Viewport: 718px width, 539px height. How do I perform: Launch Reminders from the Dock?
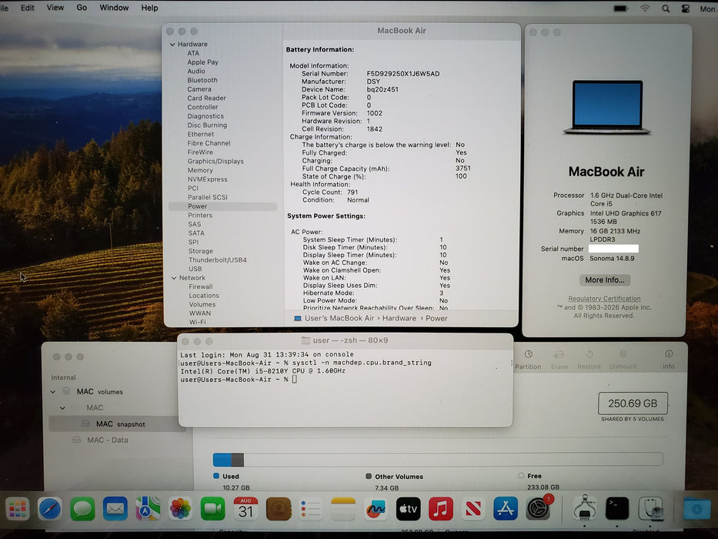pos(310,509)
